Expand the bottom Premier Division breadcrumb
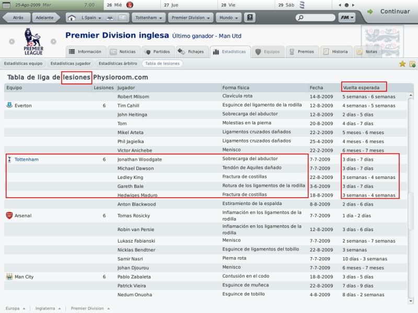This screenshot has width=418, height=313. [90, 308]
